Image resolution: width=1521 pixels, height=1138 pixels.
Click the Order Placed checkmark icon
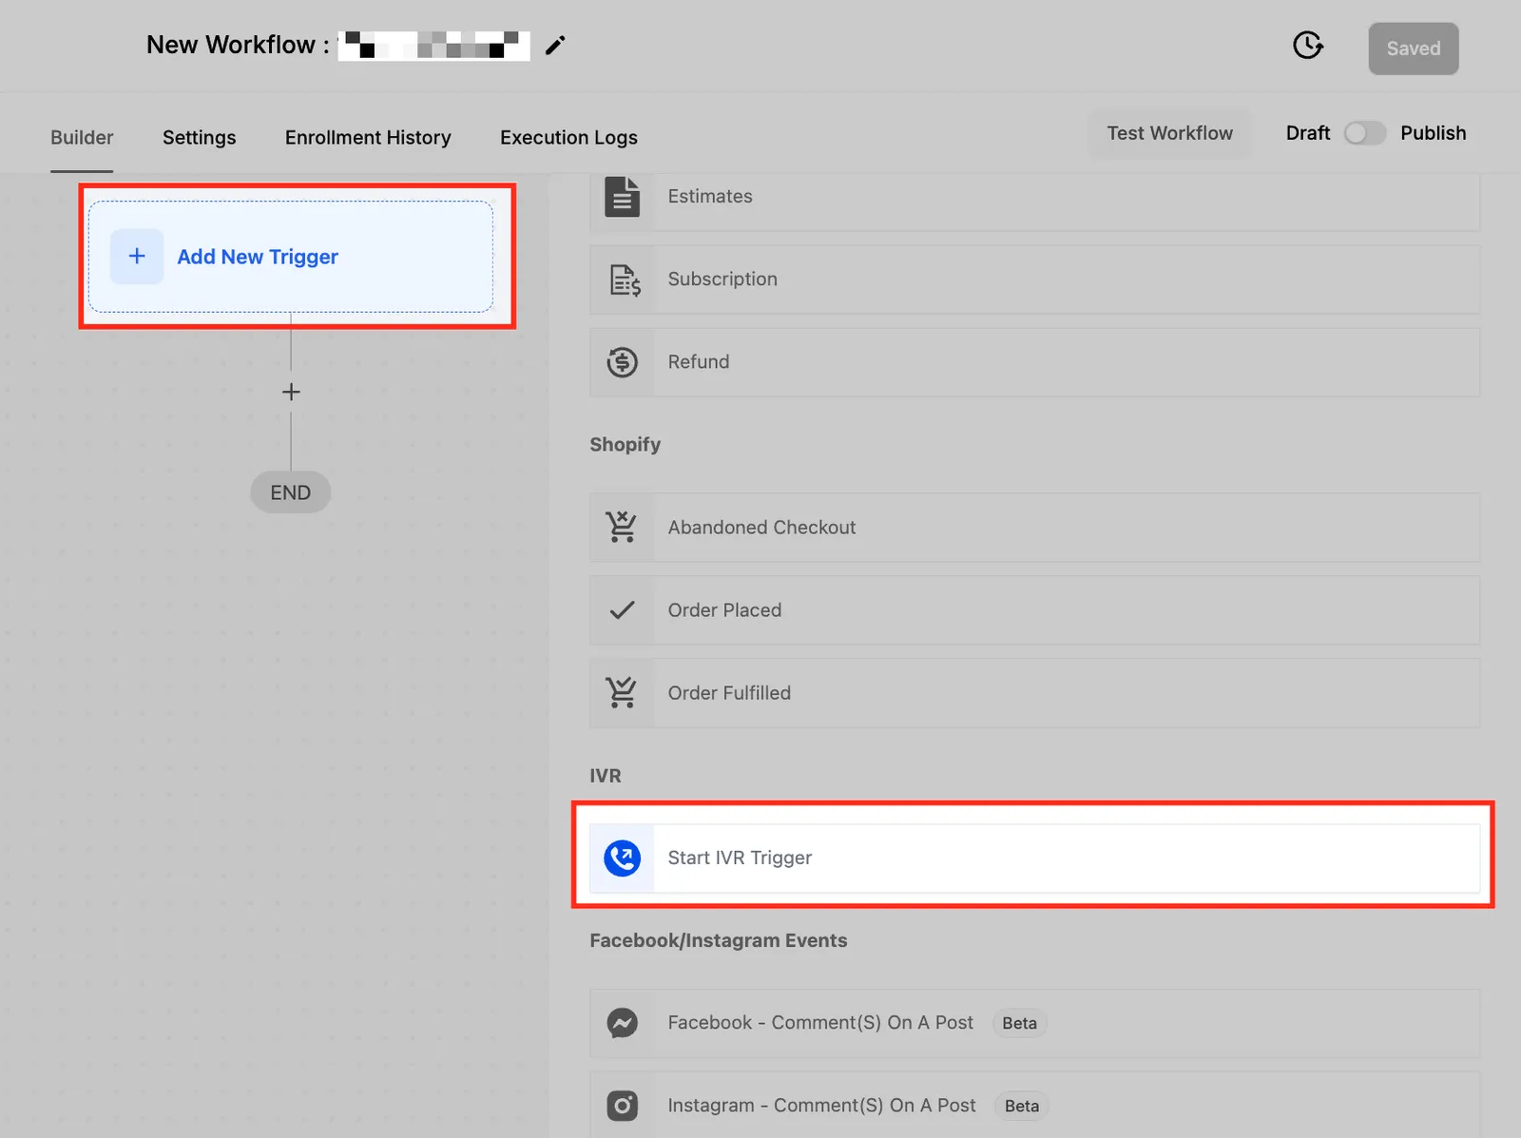(x=623, y=610)
